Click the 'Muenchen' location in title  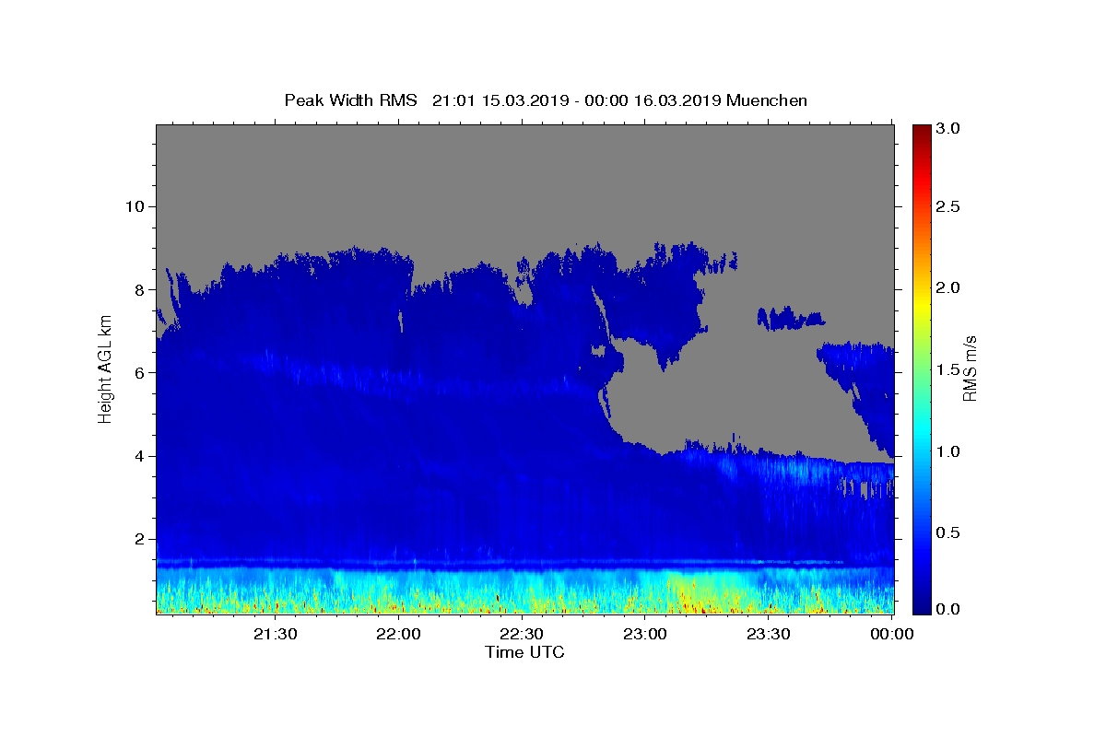[x=767, y=100]
